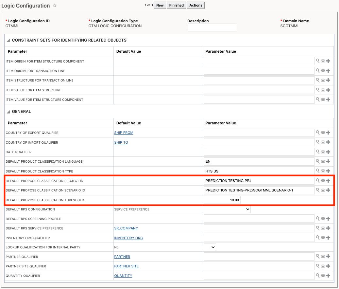
Task: Open the PARTNER default value link
Action: 122,257
